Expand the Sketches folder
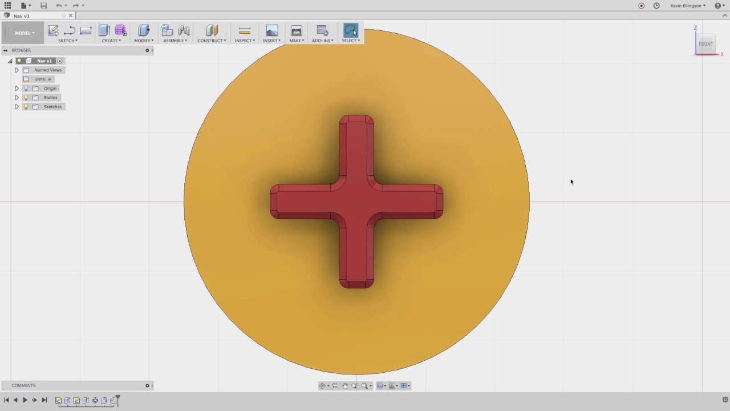730x411 pixels. (x=17, y=107)
